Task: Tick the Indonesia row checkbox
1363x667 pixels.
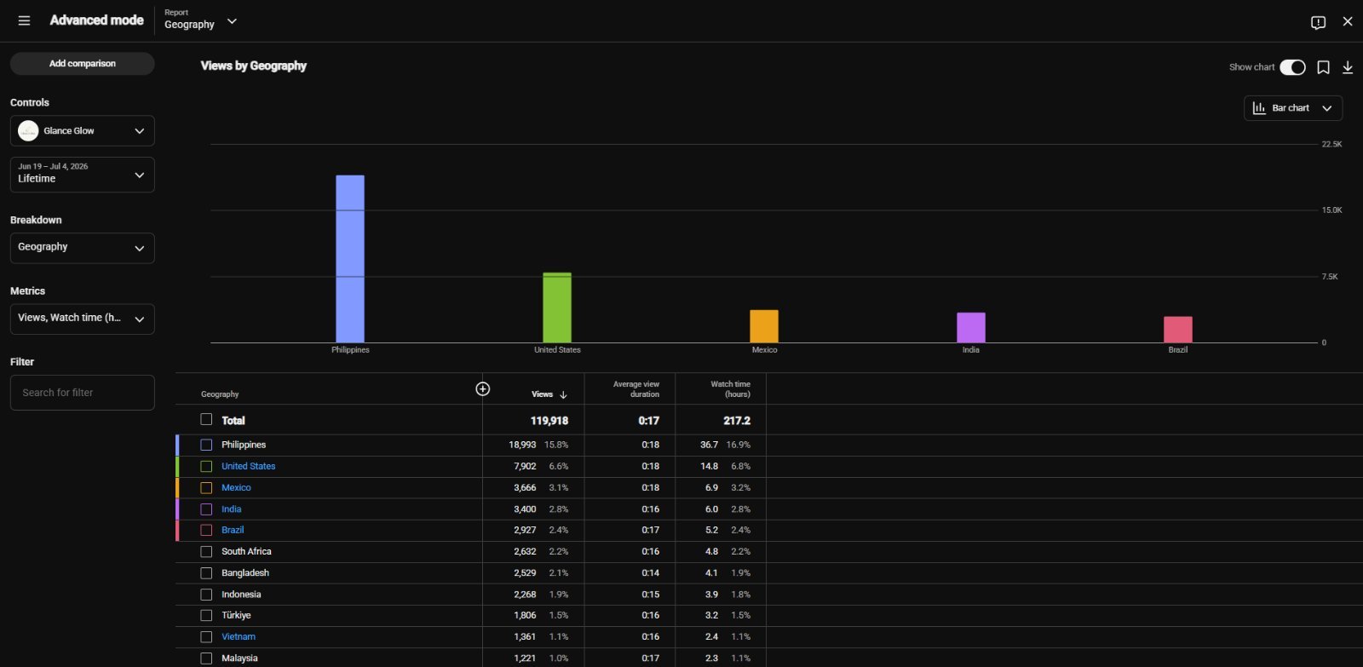Action: (x=206, y=594)
